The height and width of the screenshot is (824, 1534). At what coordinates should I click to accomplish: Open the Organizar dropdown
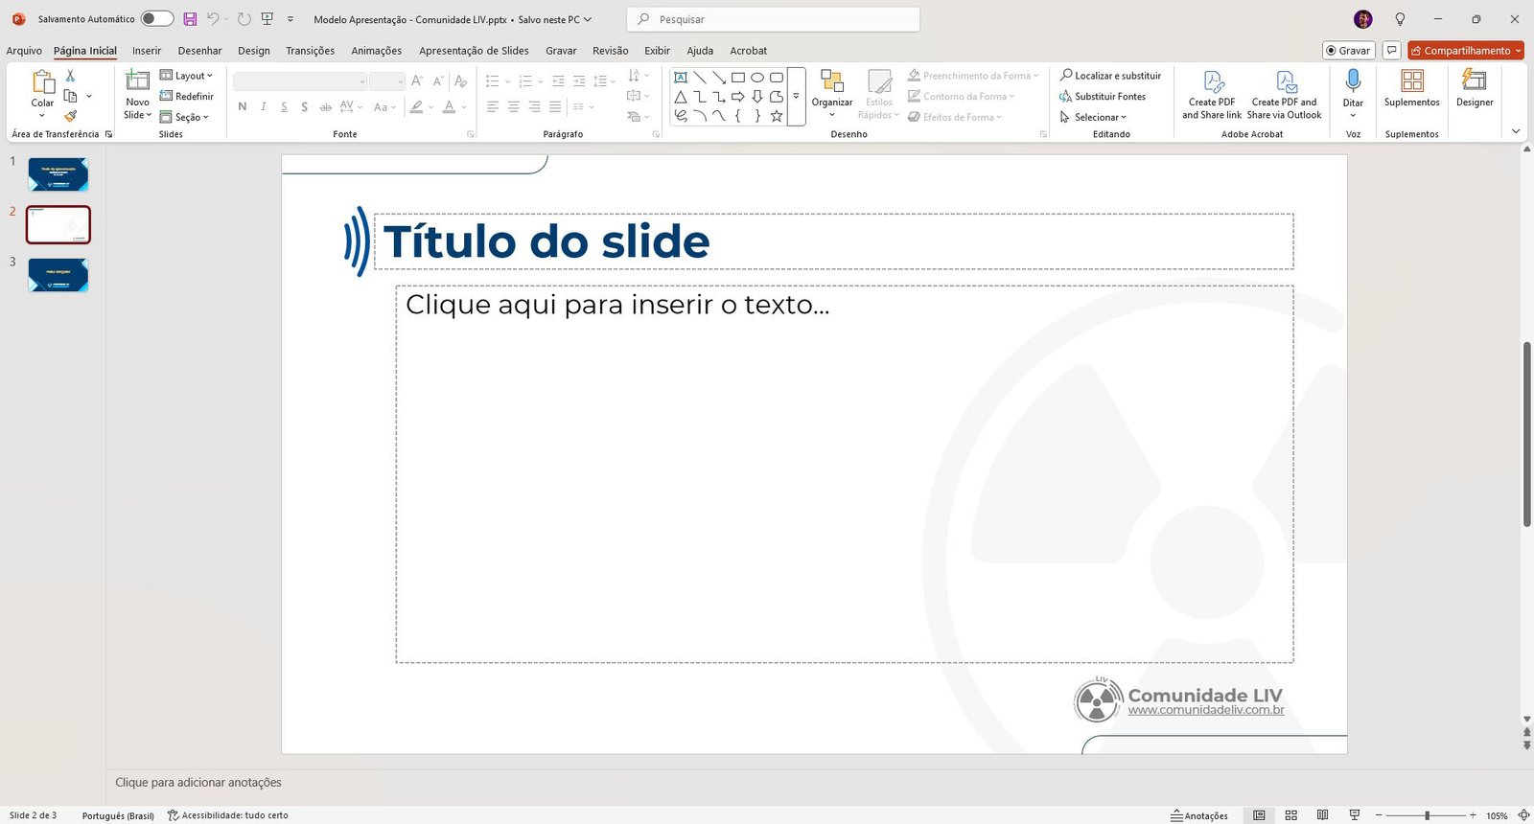pos(832,94)
